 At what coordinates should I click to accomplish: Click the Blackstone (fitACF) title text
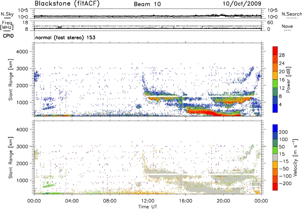(x=67, y=4)
